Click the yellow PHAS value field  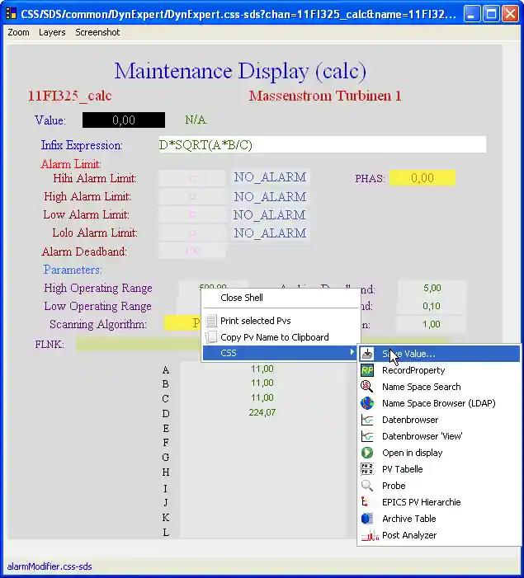(423, 178)
